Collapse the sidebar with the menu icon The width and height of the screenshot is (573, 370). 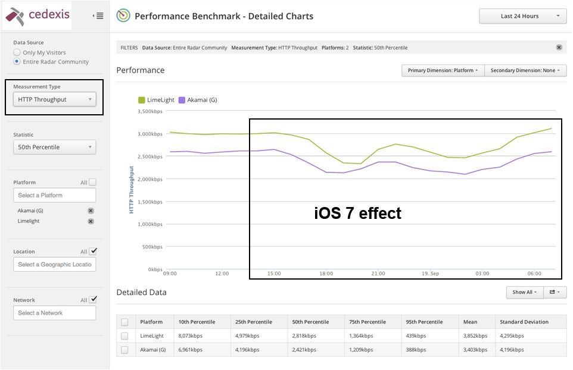[98, 16]
